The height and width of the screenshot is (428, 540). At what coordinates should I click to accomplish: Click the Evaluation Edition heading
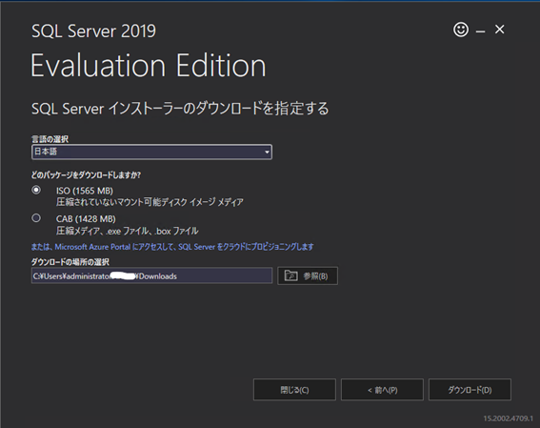tap(149, 66)
